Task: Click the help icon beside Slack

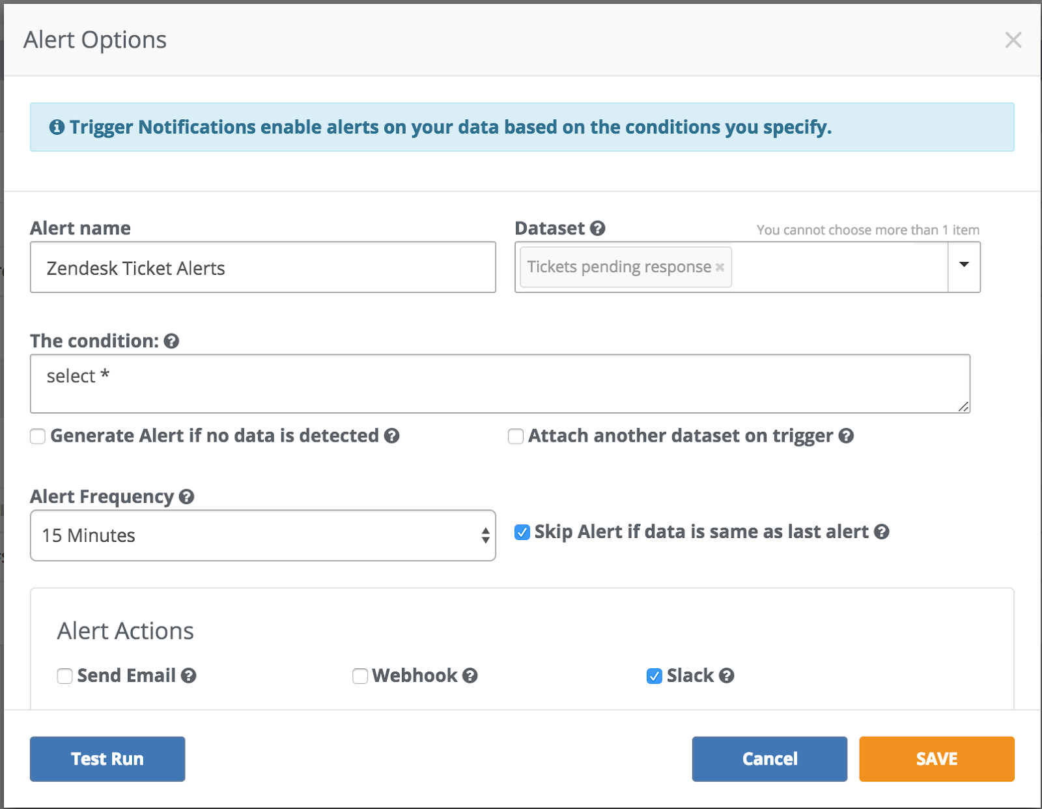Action: (727, 676)
